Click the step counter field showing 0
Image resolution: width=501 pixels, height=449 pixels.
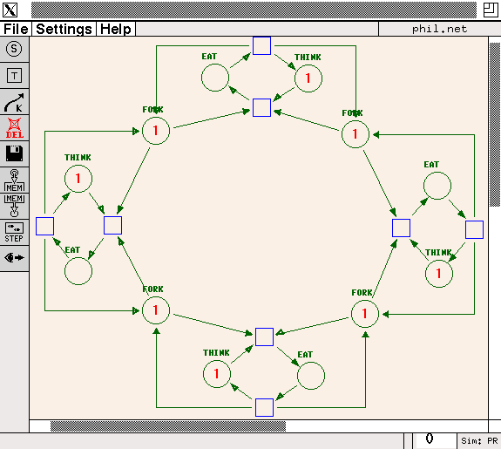pyautogui.click(x=434, y=440)
